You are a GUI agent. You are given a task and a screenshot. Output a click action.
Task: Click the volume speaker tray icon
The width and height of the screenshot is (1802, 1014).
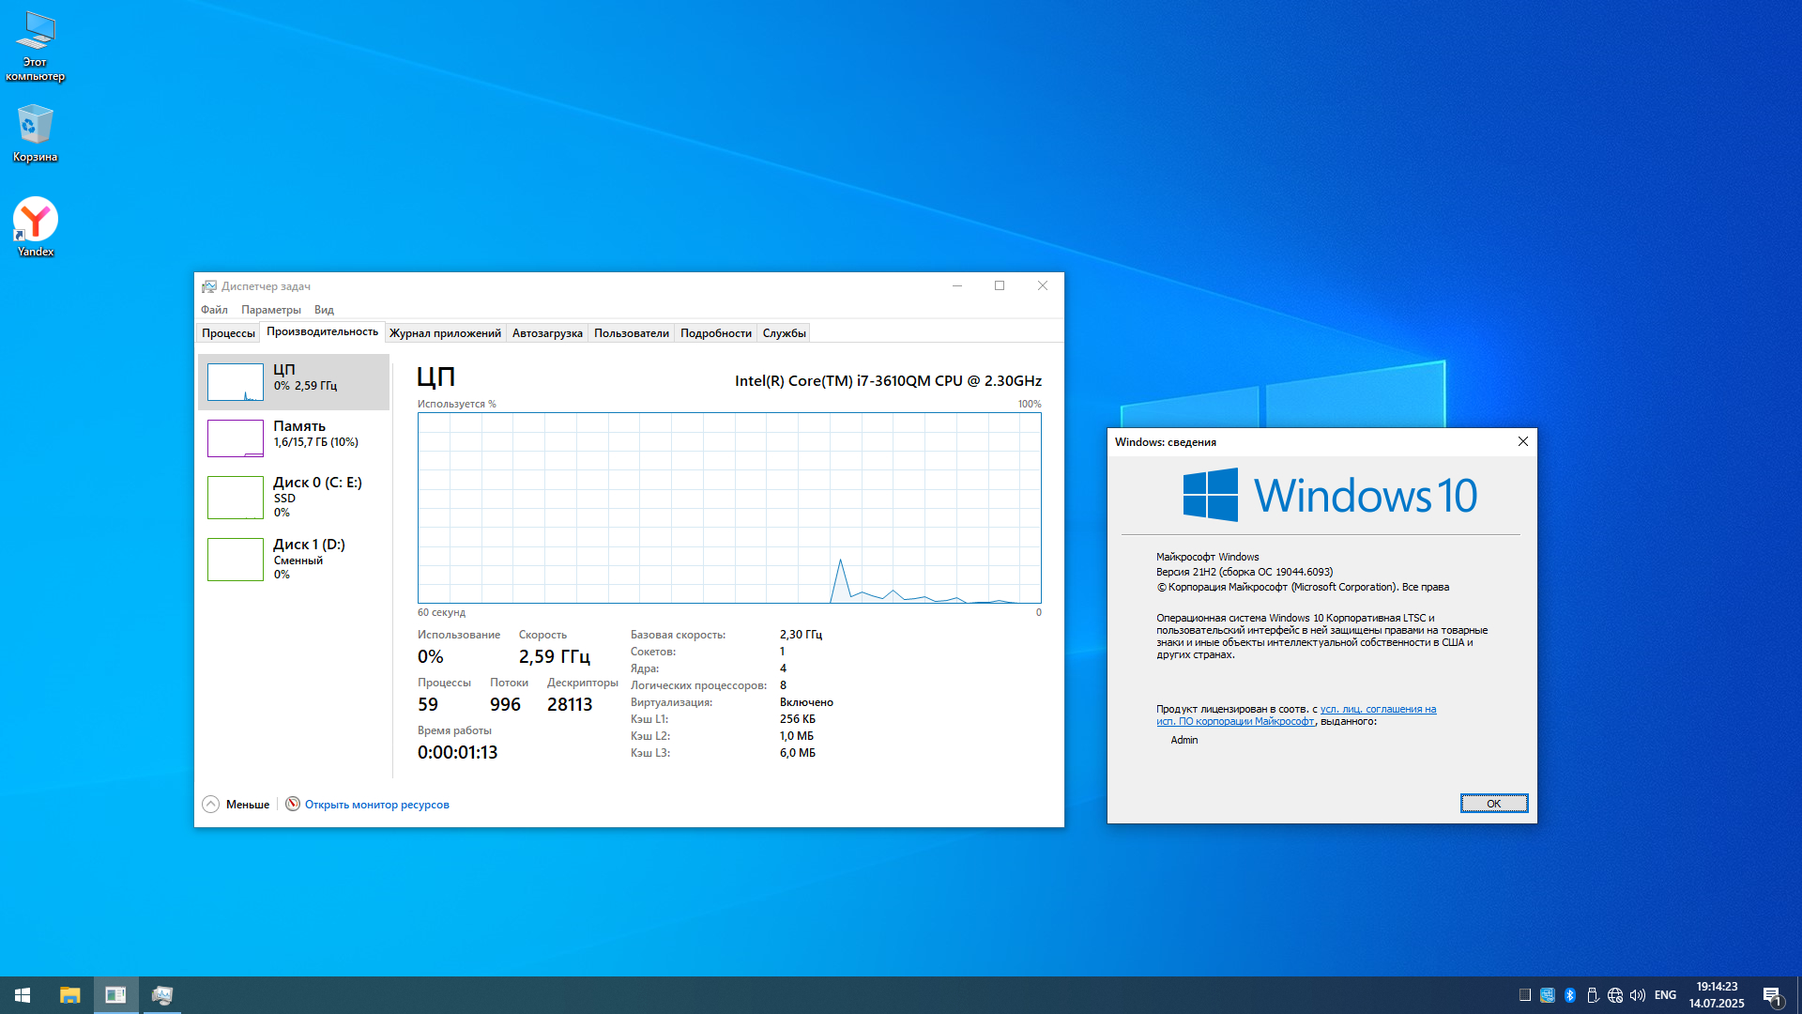tap(1638, 995)
